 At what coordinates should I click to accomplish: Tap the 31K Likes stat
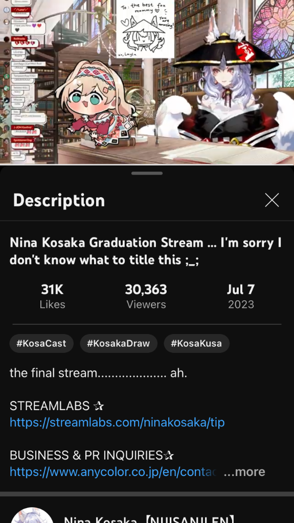[53, 296]
